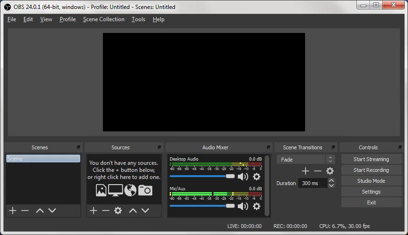
Task: Move scene up in Scenes panel
Action: (x=40, y=211)
